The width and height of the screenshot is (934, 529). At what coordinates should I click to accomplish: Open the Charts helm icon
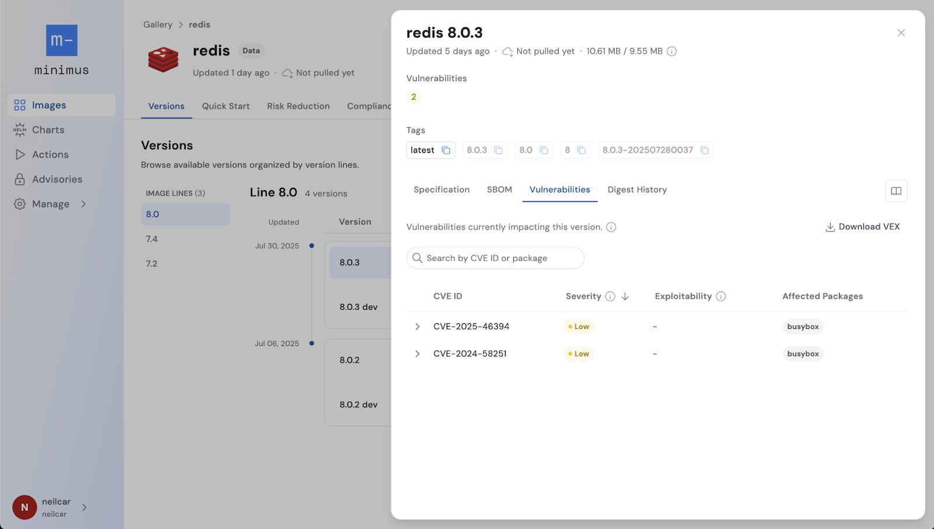pos(20,130)
